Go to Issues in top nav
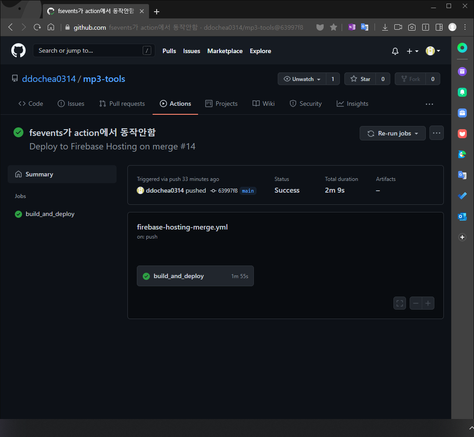474x437 pixels. click(x=191, y=51)
